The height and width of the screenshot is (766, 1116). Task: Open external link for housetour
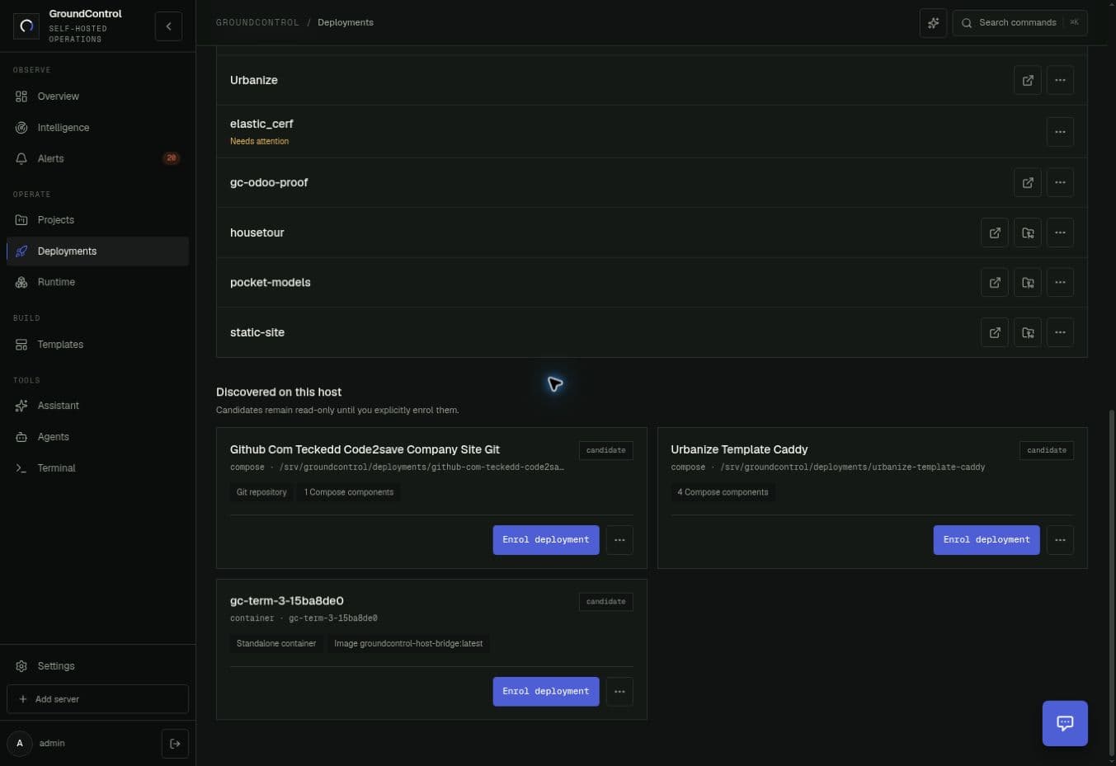point(995,233)
